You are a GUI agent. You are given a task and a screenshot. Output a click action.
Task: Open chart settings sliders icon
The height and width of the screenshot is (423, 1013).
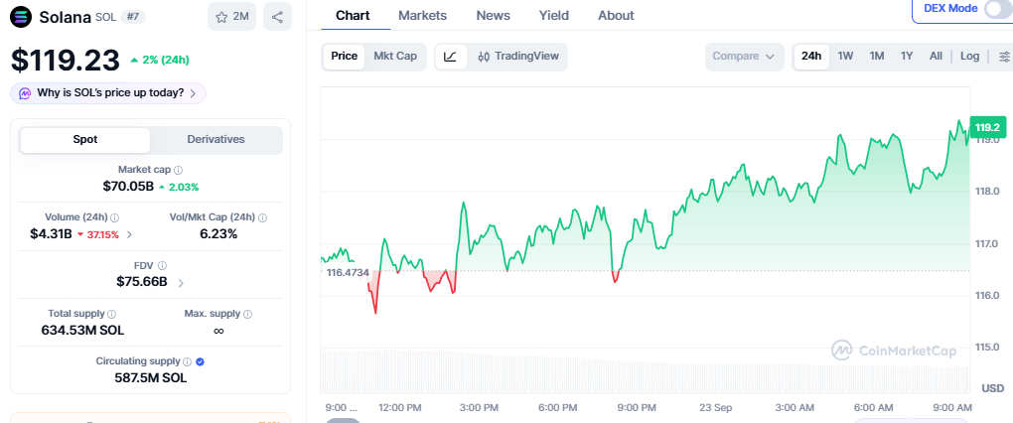[x=1005, y=57]
